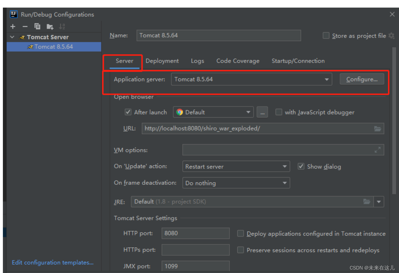399x273 pixels.
Task: Enable Store as project file checkbox
Action: click(326, 36)
